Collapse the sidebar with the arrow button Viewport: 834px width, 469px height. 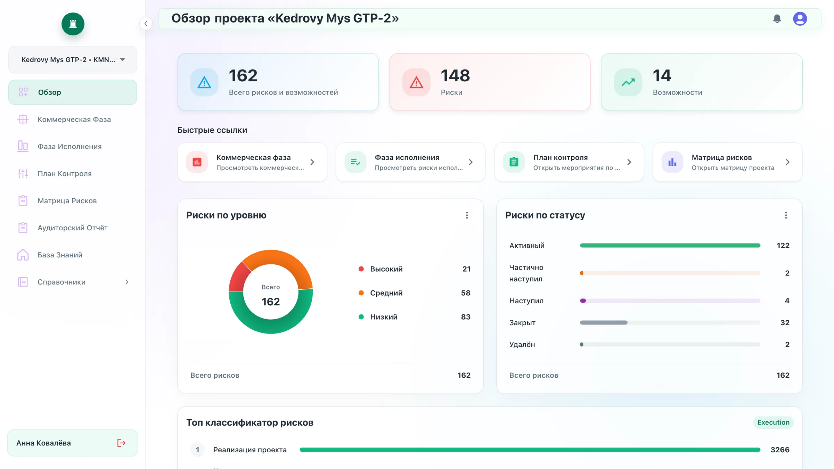(x=146, y=24)
